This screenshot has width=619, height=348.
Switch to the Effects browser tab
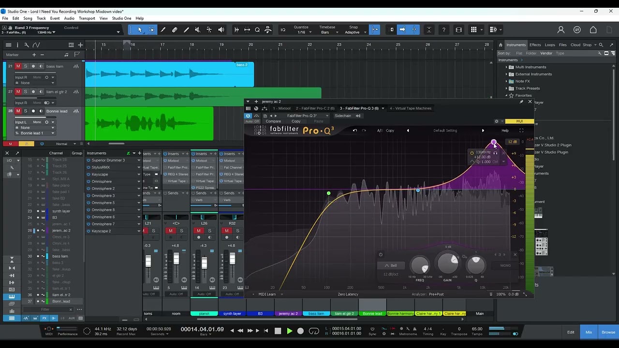click(x=535, y=45)
